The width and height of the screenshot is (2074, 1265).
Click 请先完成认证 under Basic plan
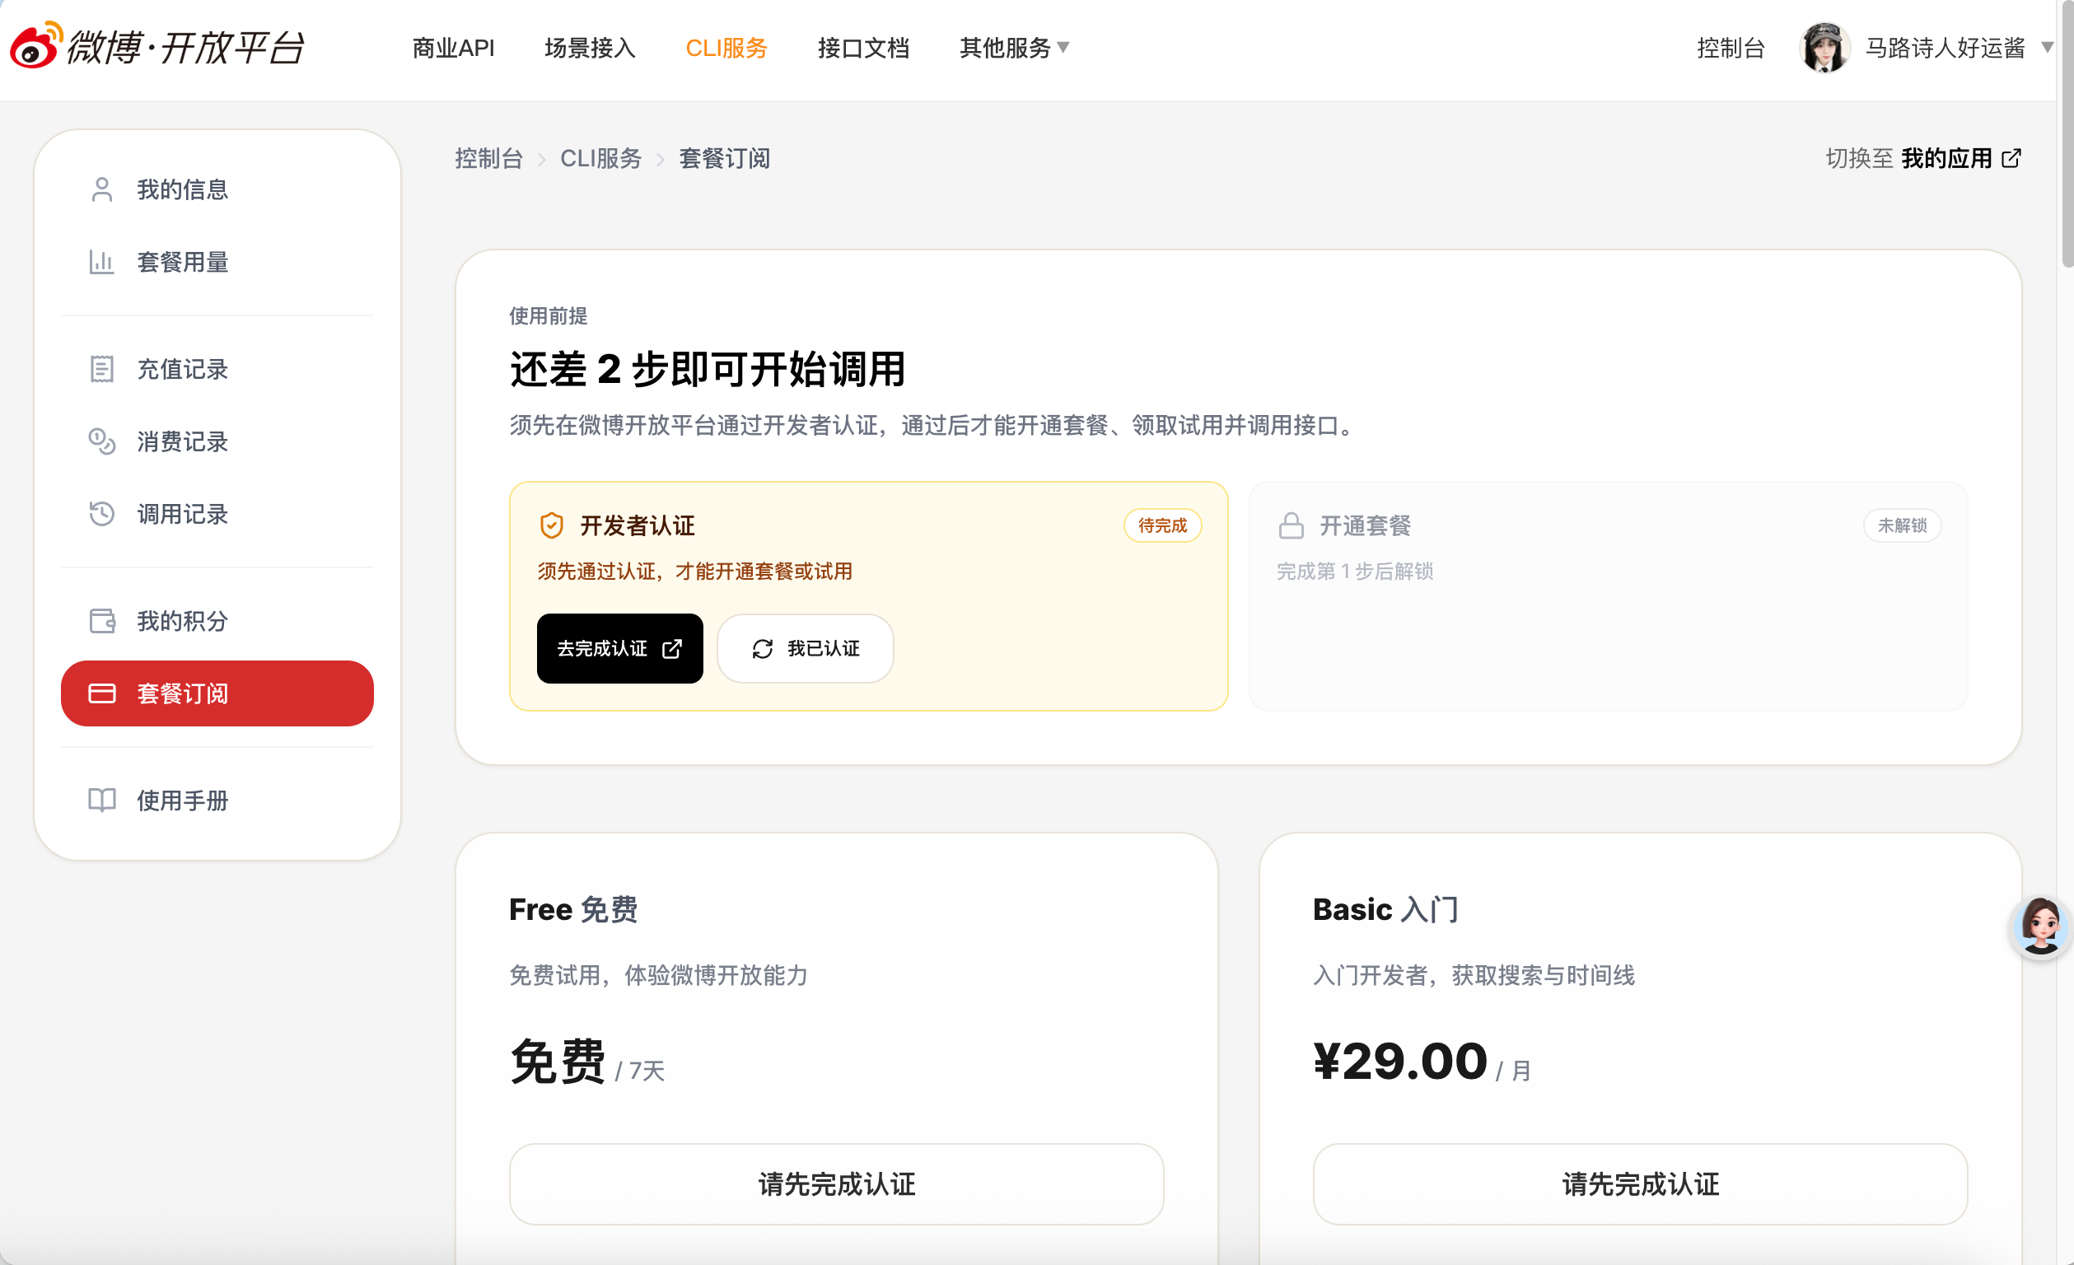[1641, 1183]
